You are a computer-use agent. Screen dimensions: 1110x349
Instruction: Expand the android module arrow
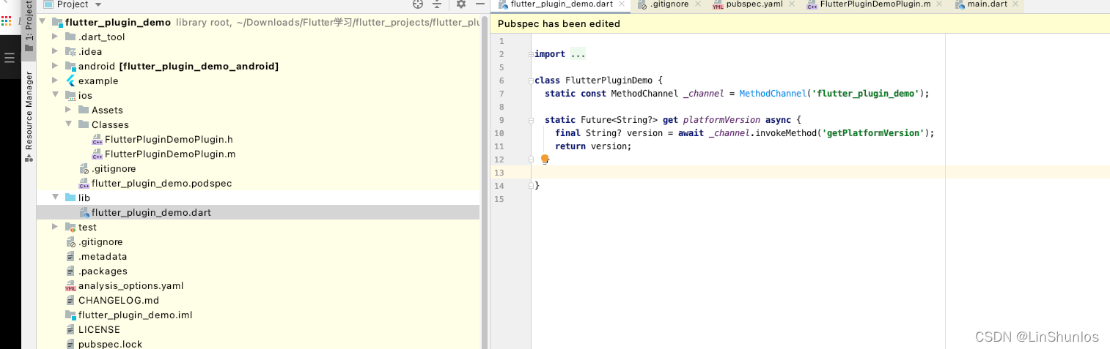click(x=55, y=66)
